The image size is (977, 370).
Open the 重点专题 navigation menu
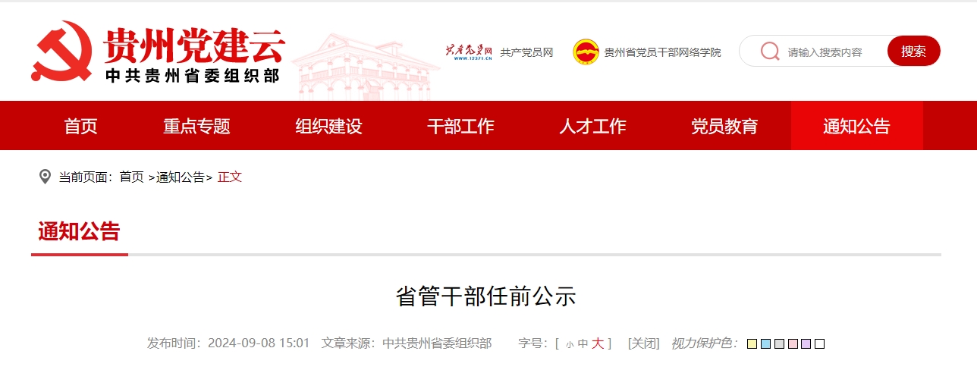coord(196,126)
